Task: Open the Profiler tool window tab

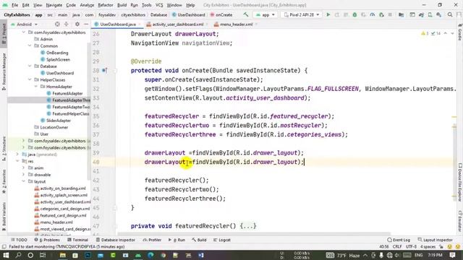Action: click(x=152, y=240)
